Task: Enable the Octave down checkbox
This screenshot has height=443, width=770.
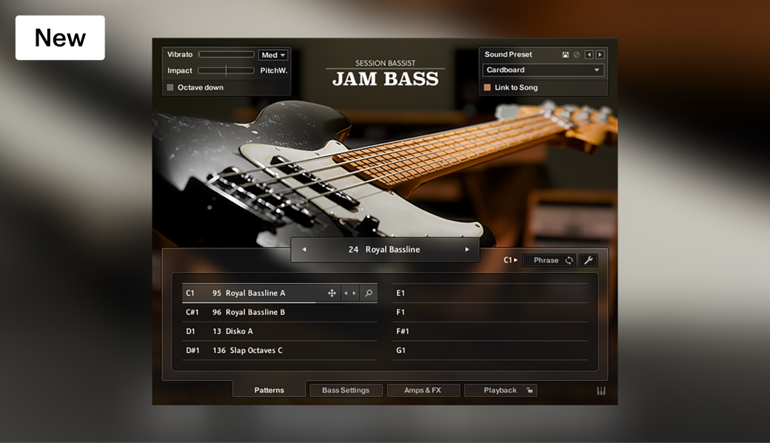Action: 170,87
